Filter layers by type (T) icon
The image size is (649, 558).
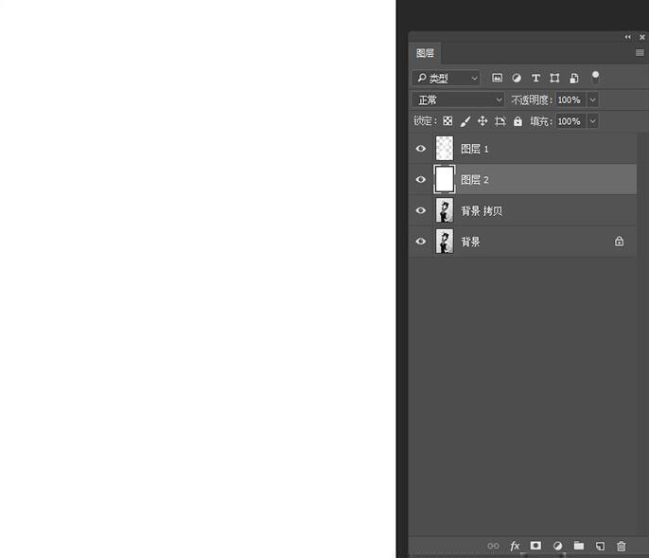(x=535, y=78)
